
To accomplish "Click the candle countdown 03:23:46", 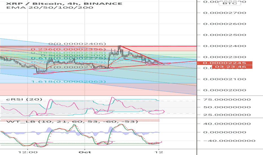I will tap(232, 67).
